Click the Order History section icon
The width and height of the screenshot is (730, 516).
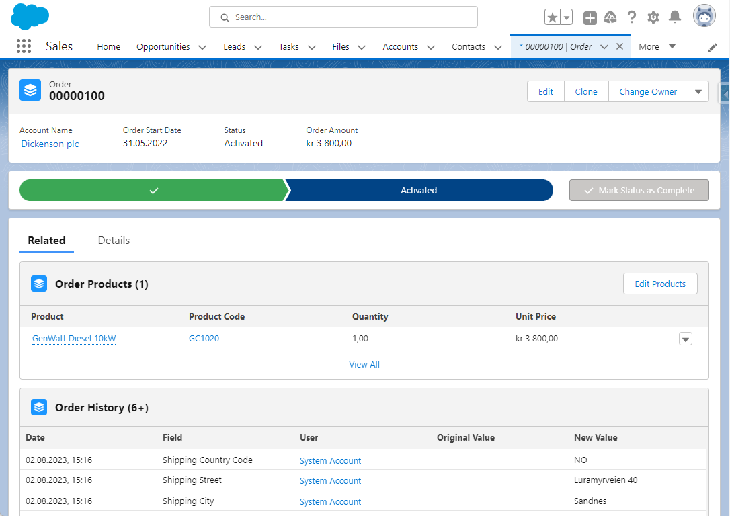[39, 407]
